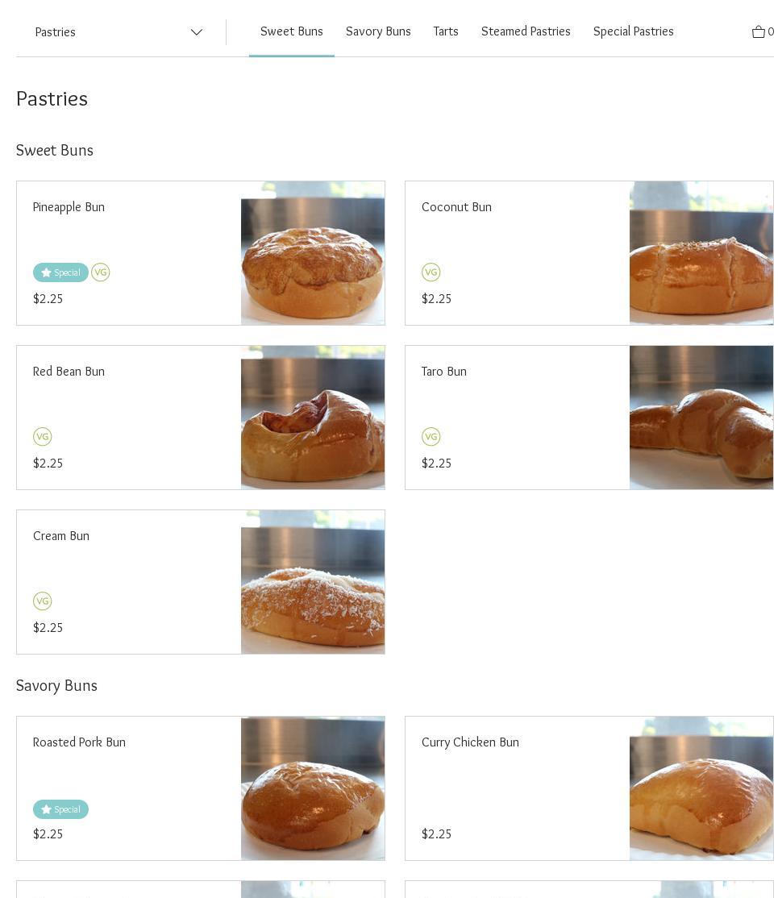Select the Steamed Pastries tab
Viewport: 778px width, 898px height.
526,31
